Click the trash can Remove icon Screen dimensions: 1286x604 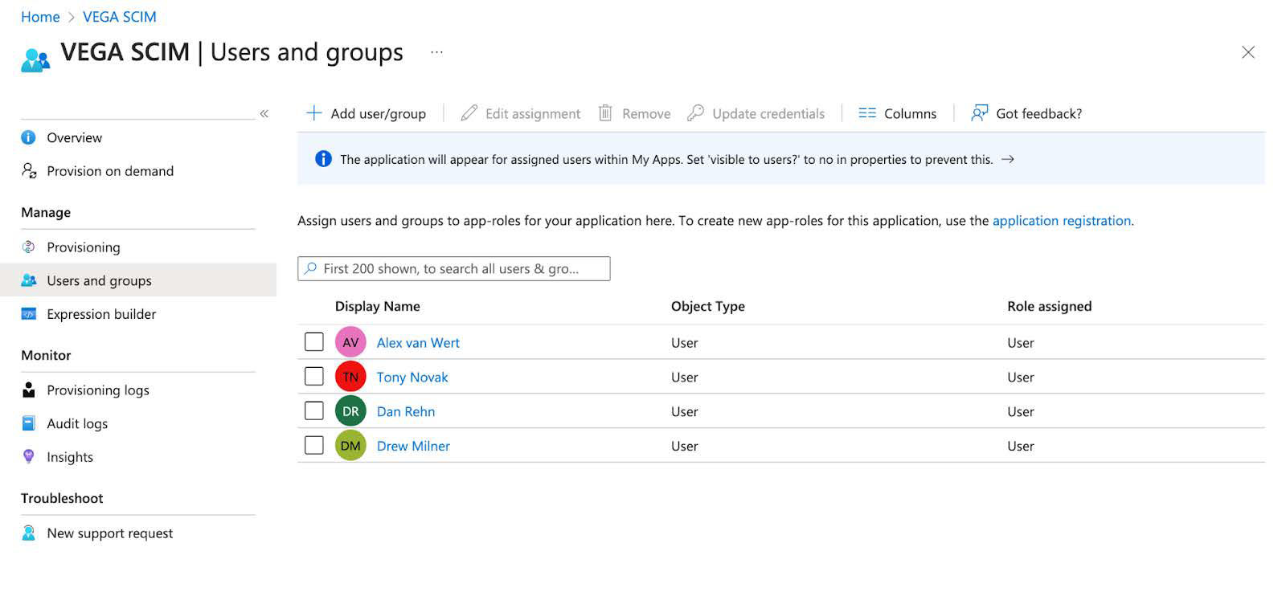605,113
